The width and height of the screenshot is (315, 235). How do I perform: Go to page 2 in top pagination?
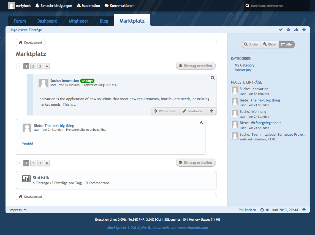33,66
